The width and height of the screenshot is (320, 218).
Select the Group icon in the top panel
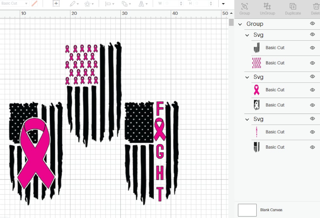pyautogui.click(x=244, y=8)
